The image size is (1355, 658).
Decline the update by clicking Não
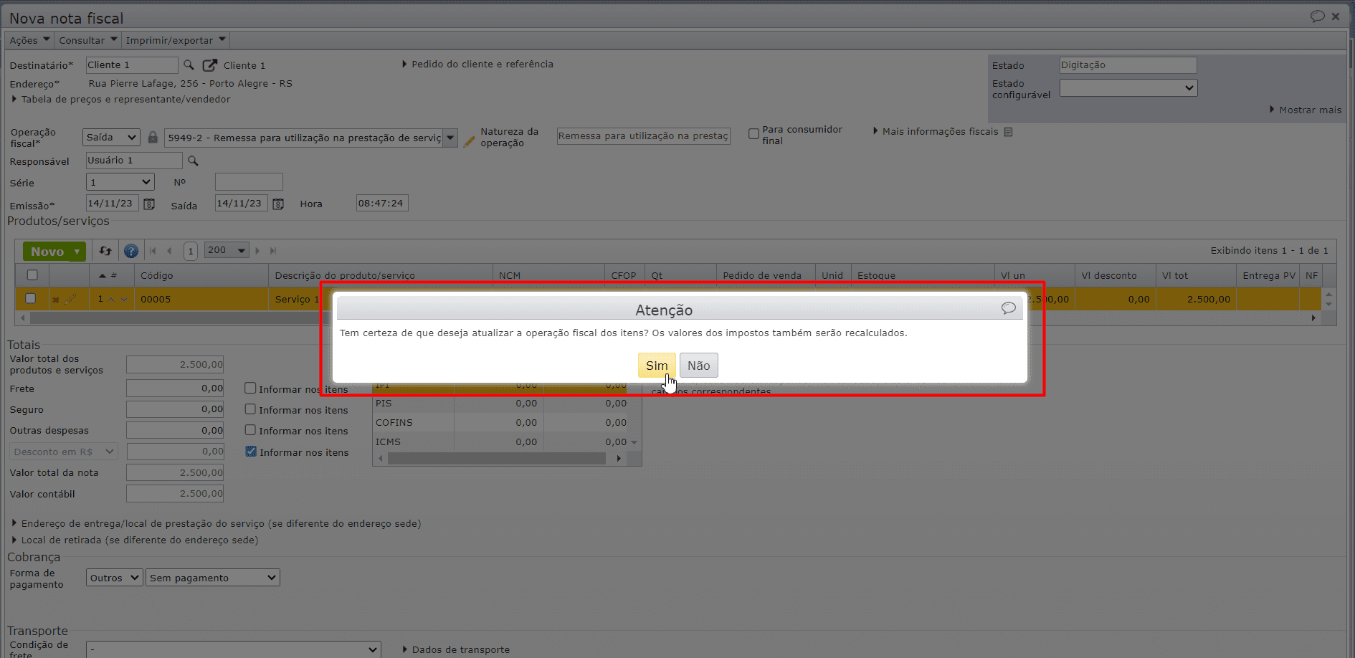click(x=698, y=366)
